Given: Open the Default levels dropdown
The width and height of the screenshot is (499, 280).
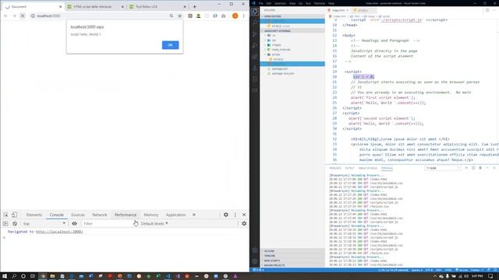Looking at the screenshot, I should click(x=154, y=224).
